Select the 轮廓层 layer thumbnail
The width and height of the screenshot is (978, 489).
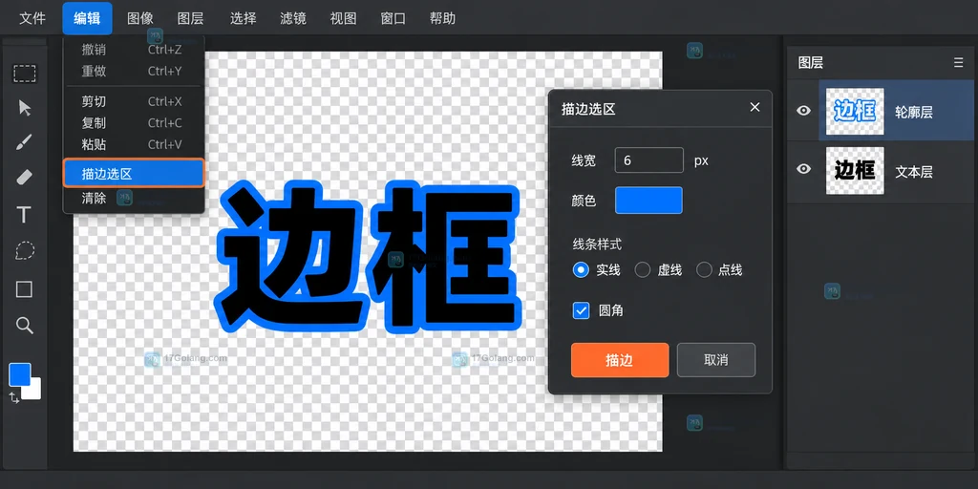coord(855,111)
